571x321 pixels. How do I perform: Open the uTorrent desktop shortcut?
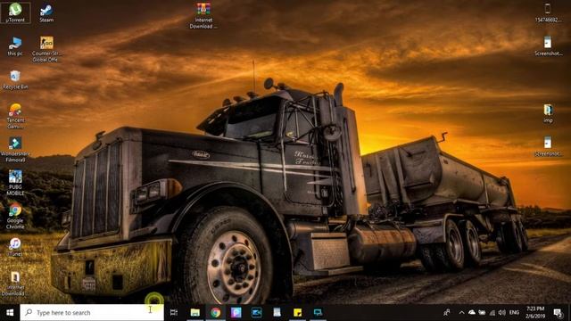[x=15, y=12]
